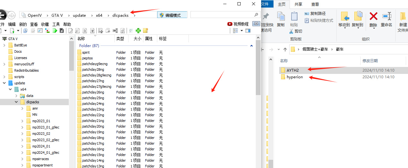Click the Explorer up-arrow navigation icon
408x168 pixels.
pos(285,49)
